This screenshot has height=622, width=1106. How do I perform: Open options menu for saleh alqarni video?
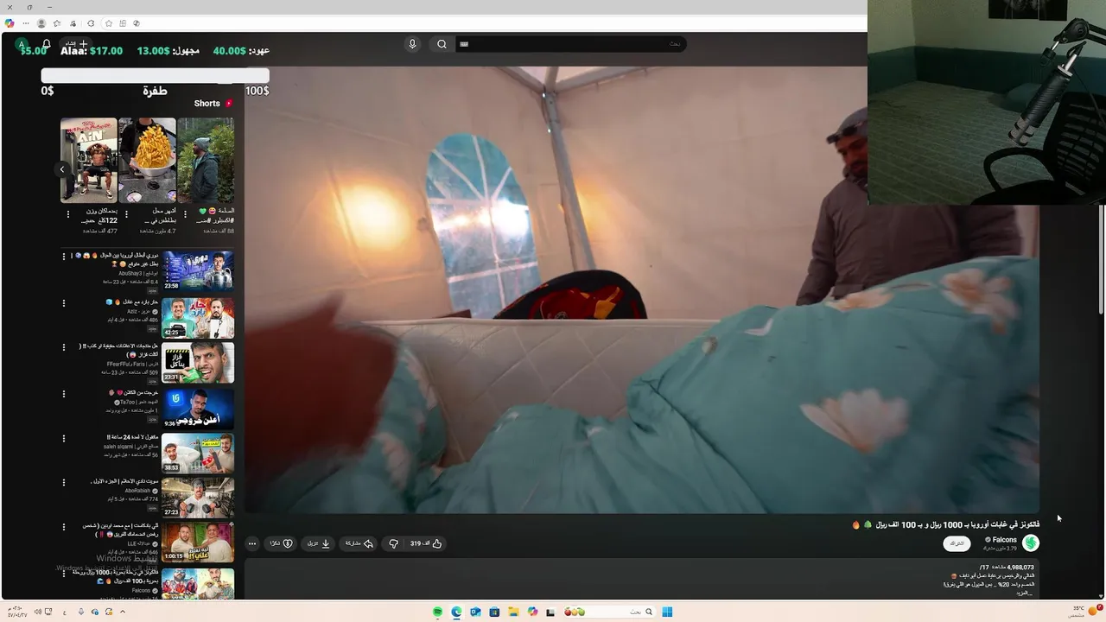click(x=63, y=438)
